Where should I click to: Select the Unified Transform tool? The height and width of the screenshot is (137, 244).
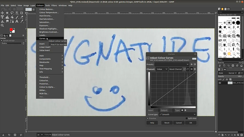(x=2, y=17)
